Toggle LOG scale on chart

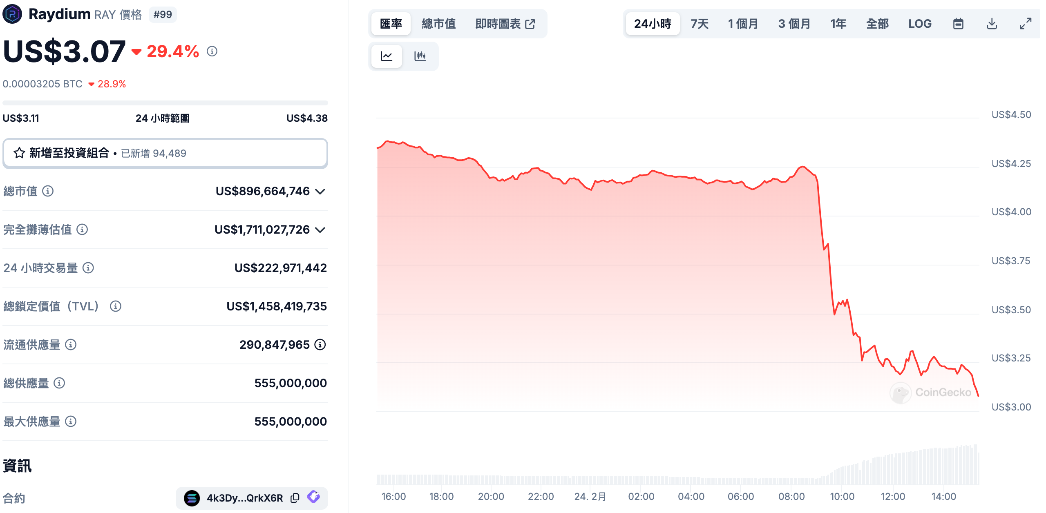[x=920, y=24]
